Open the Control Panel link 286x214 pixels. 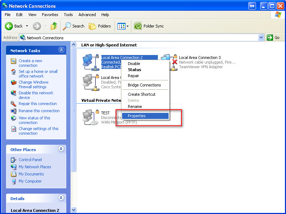click(30, 160)
